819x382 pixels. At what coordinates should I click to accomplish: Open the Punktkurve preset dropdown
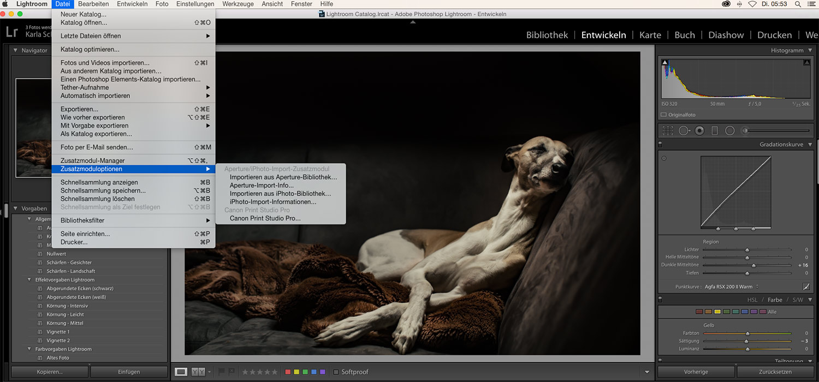(x=732, y=286)
